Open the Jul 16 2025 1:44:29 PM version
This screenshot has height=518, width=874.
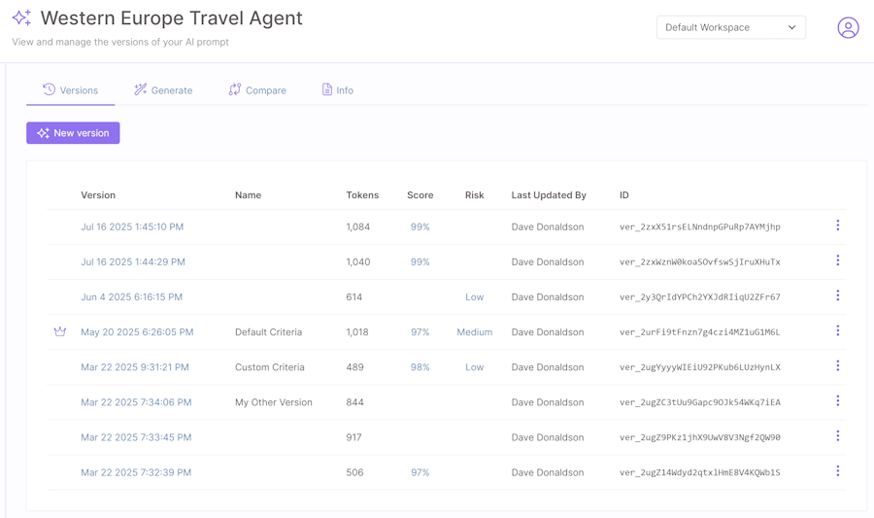coord(133,261)
